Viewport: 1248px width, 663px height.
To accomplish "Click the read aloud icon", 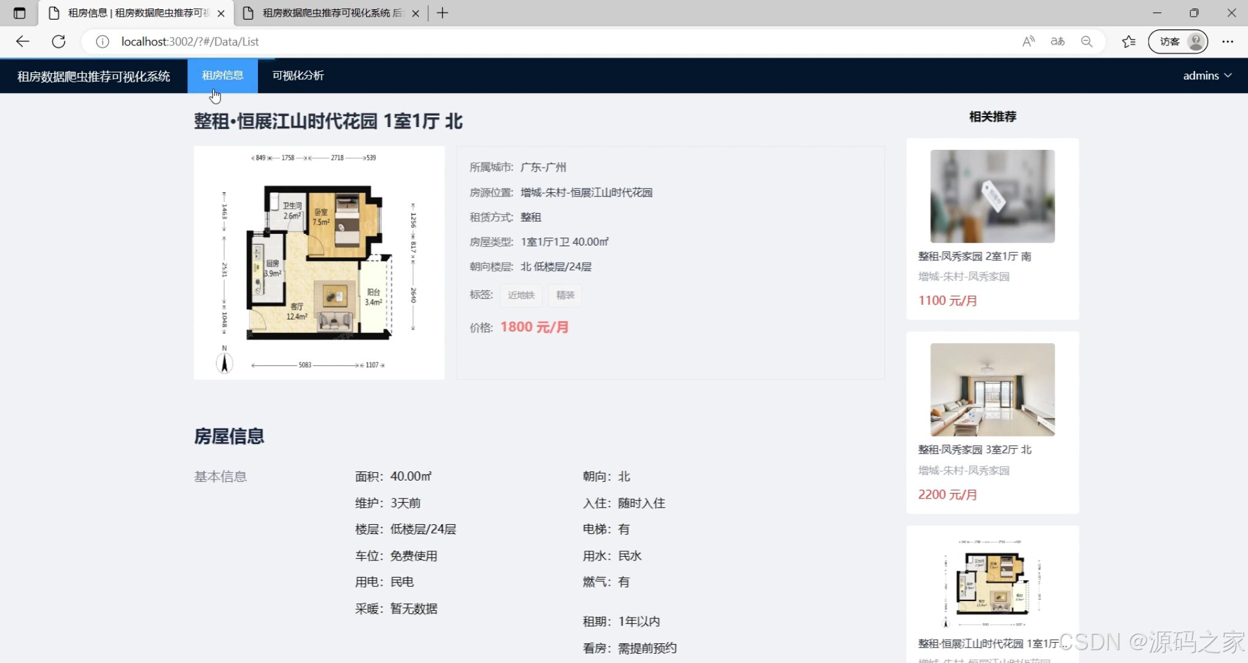I will tap(1028, 41).
